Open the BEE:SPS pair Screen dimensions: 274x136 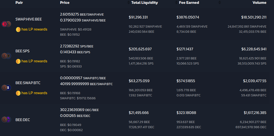pyautogui.click(x=22, y=51)
